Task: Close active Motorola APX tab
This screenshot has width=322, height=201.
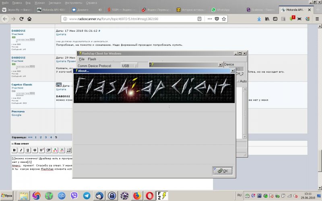Action: 310,10
